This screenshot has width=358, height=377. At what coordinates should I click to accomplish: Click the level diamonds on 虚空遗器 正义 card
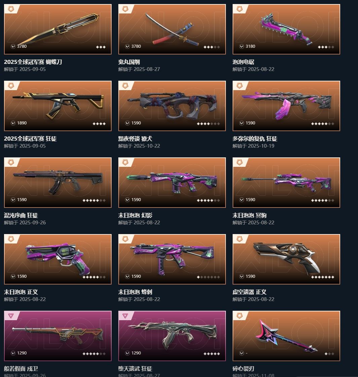(x=322, y=277)
